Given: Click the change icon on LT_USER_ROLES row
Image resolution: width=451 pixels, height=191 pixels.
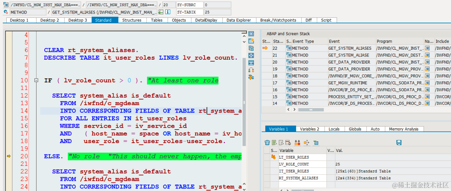Looking at the screenshot, I should (273, 157).
